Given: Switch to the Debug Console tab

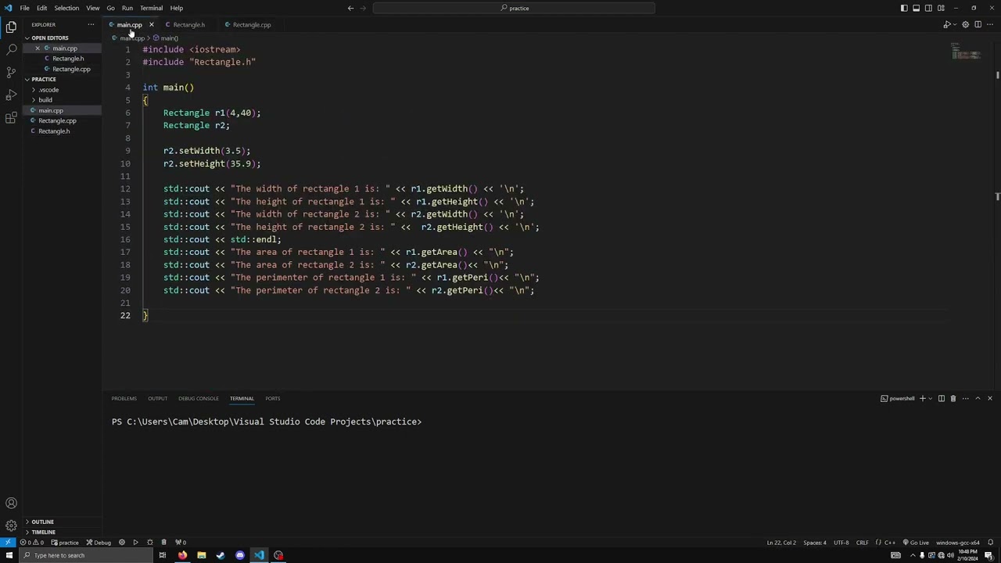Looking at the screenshot, I should (199, 399).
